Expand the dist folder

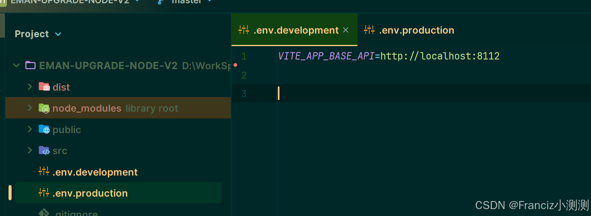(30, 87)
